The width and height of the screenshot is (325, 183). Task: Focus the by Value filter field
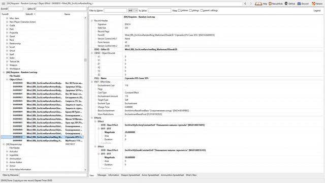point(159,10)
